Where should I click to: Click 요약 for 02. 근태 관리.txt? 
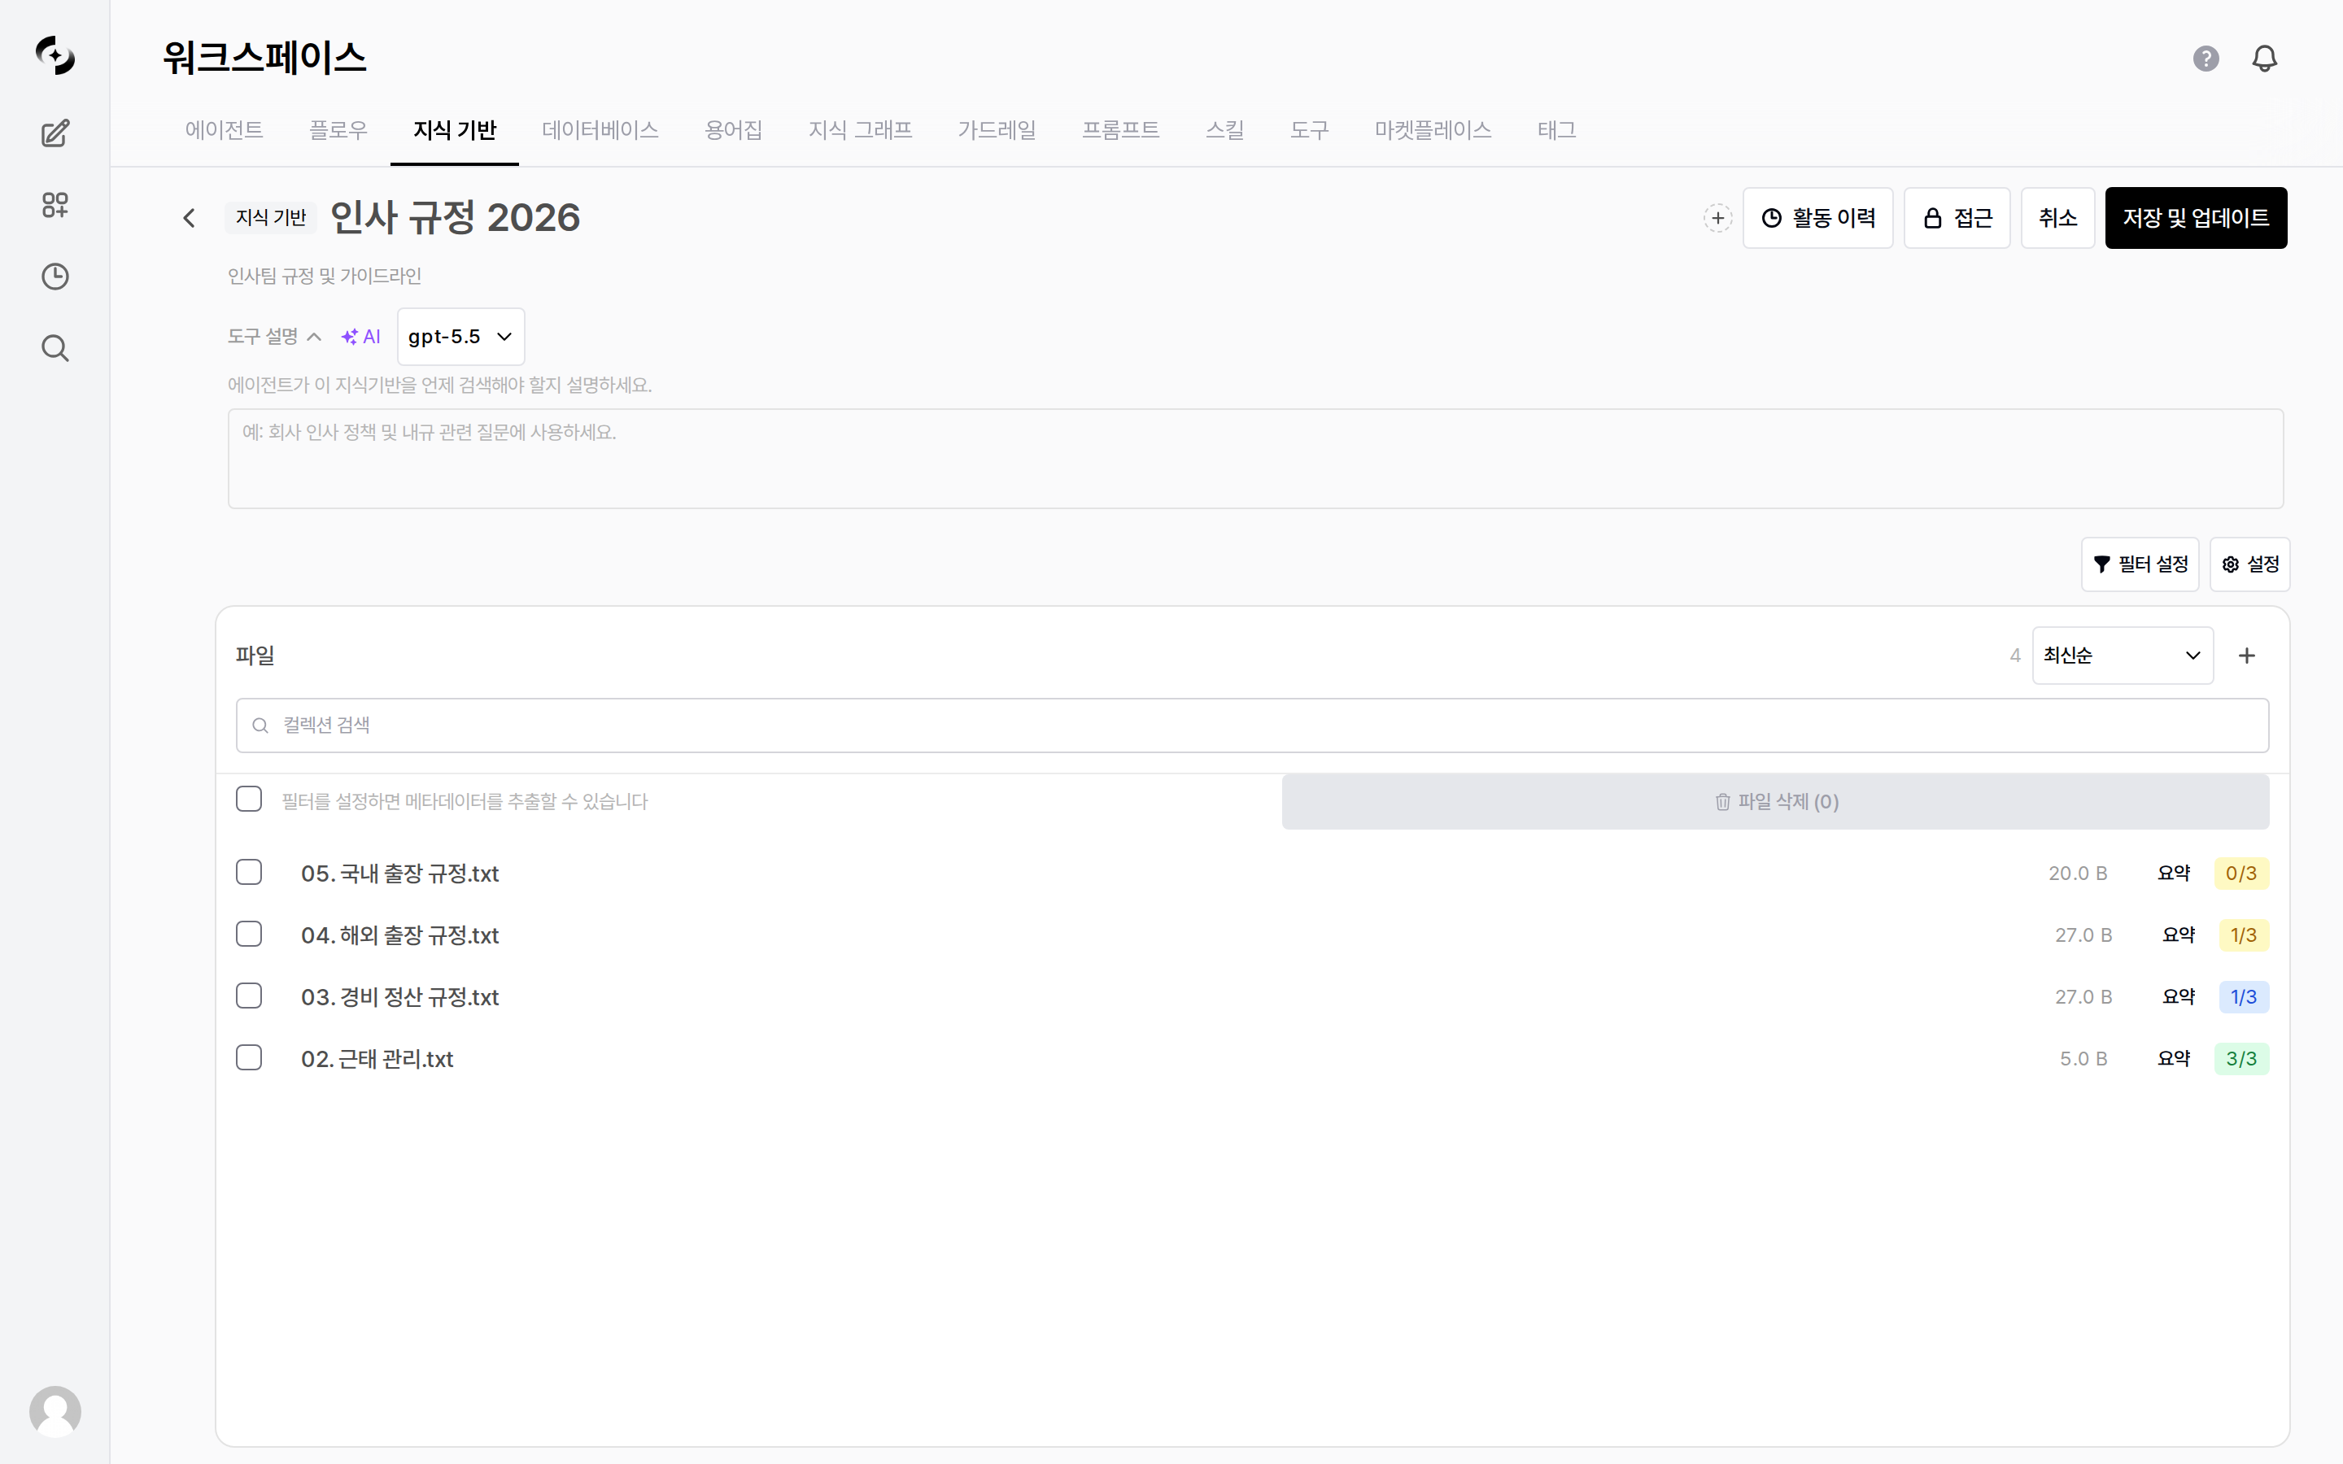coord(2174,1059)
